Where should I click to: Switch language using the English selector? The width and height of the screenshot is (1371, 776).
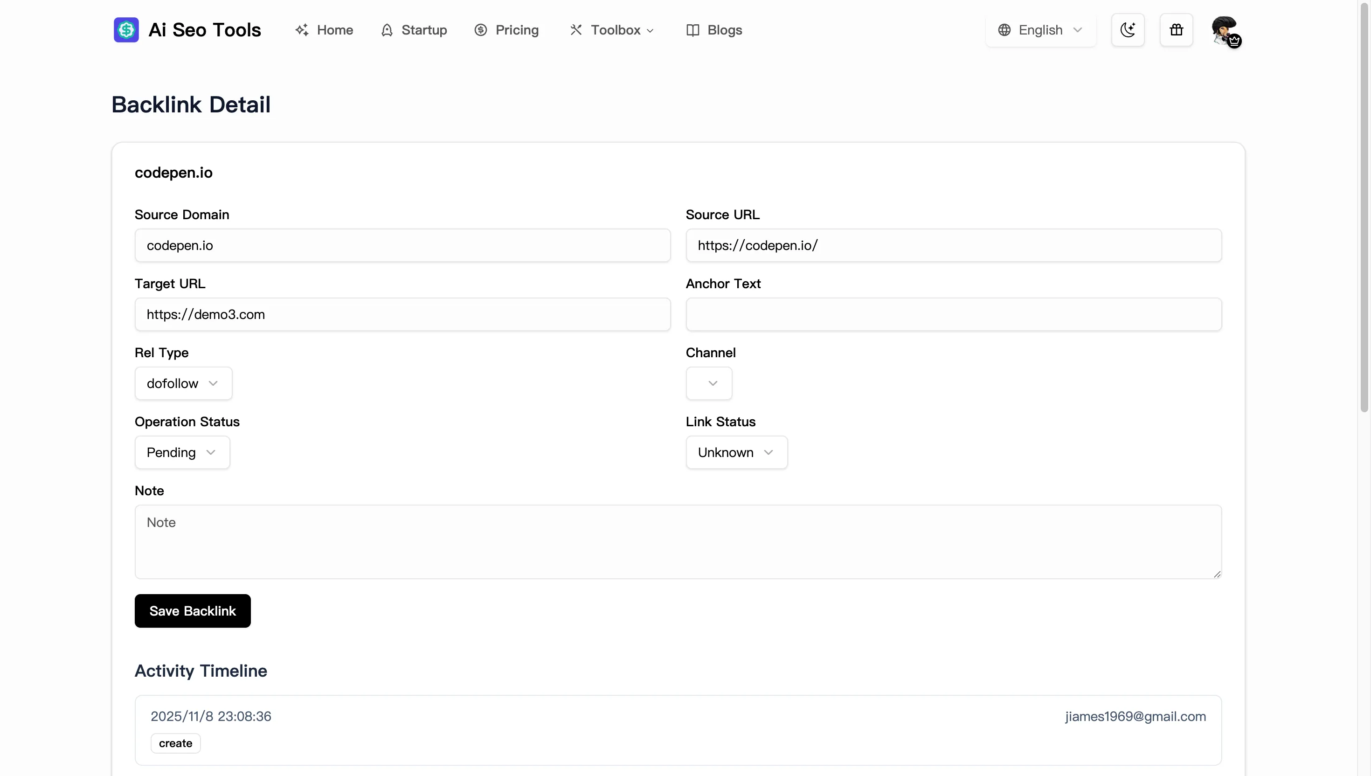pyautogui.click(x=1039, y=30)
